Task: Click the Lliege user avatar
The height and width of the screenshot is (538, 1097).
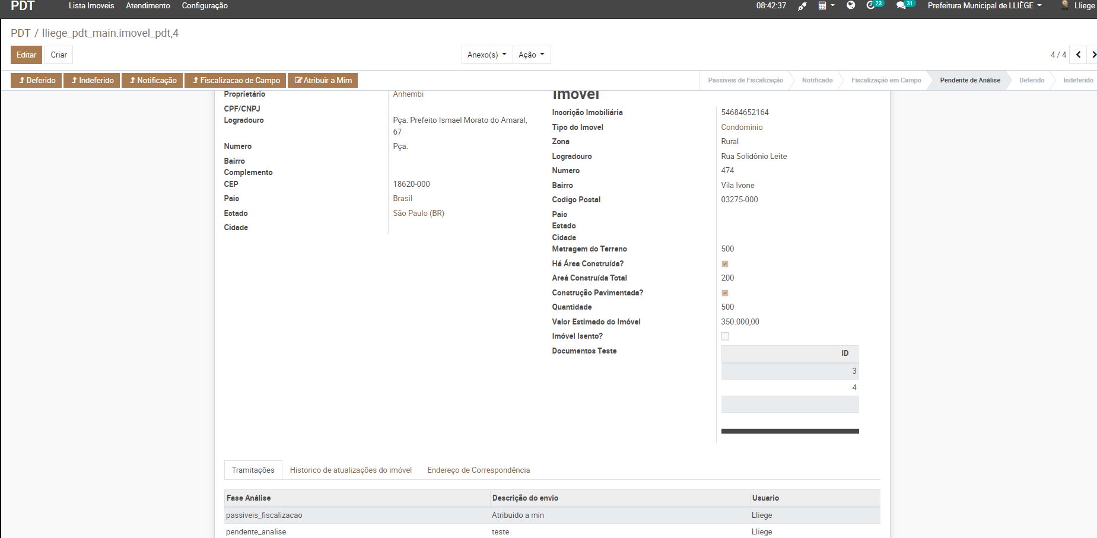Action: [1065, 5]
